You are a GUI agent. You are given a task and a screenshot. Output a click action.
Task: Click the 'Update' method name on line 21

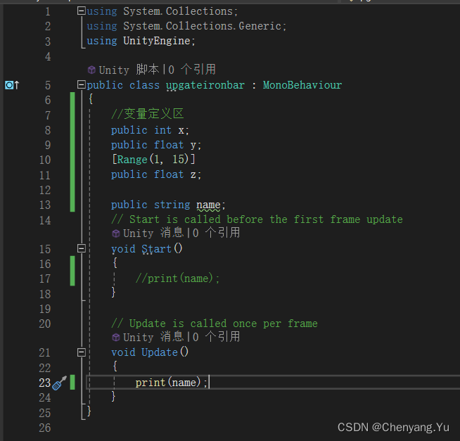159,352
